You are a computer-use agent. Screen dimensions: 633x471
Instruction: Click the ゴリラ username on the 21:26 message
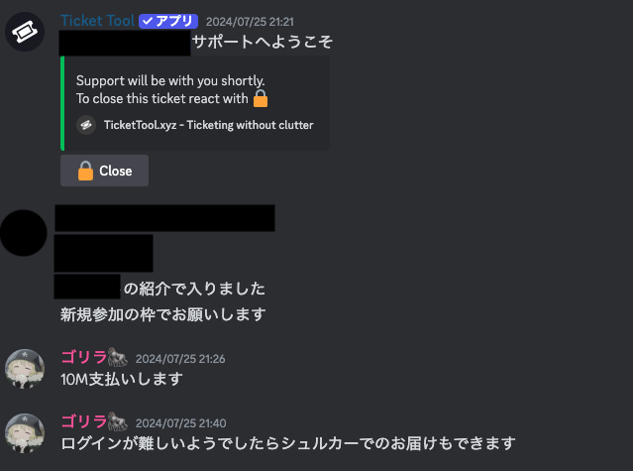click(84, 358)
